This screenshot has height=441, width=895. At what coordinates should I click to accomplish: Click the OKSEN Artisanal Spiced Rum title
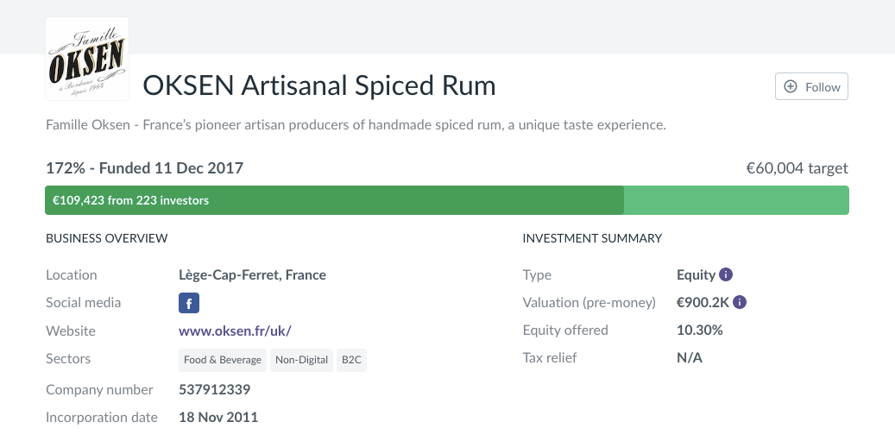319,85
